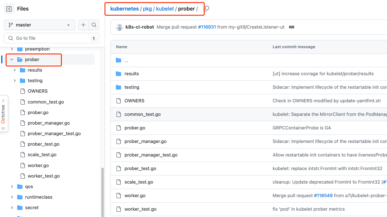This screenshot has height=217, width=387.
Task: Click the OWNERS file icon in the sidebar tree
Action: click(x=22, y=91)
